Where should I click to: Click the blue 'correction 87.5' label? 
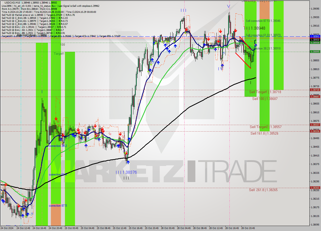pos(58,206)
